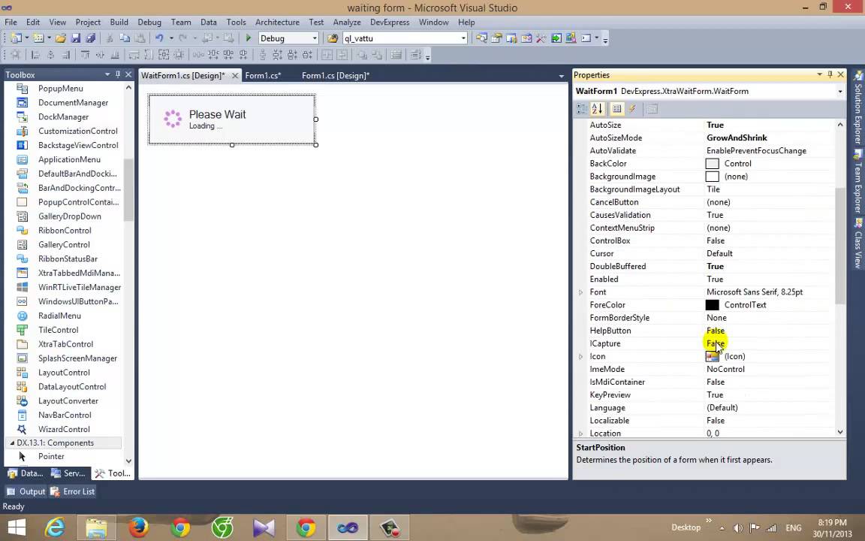Close the WaitForm1.cs [Design]* tab

[235, 76]
